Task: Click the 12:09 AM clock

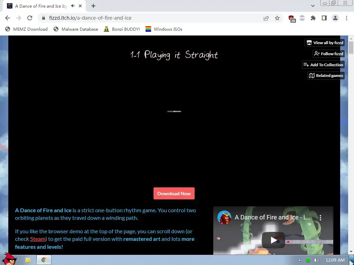Action: (x=335, y=260)
